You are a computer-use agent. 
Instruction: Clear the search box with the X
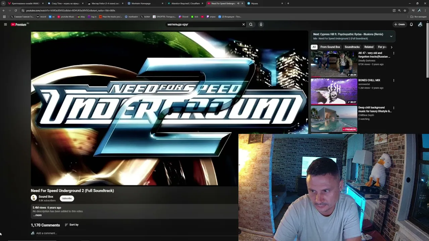[x=244, y=24]
